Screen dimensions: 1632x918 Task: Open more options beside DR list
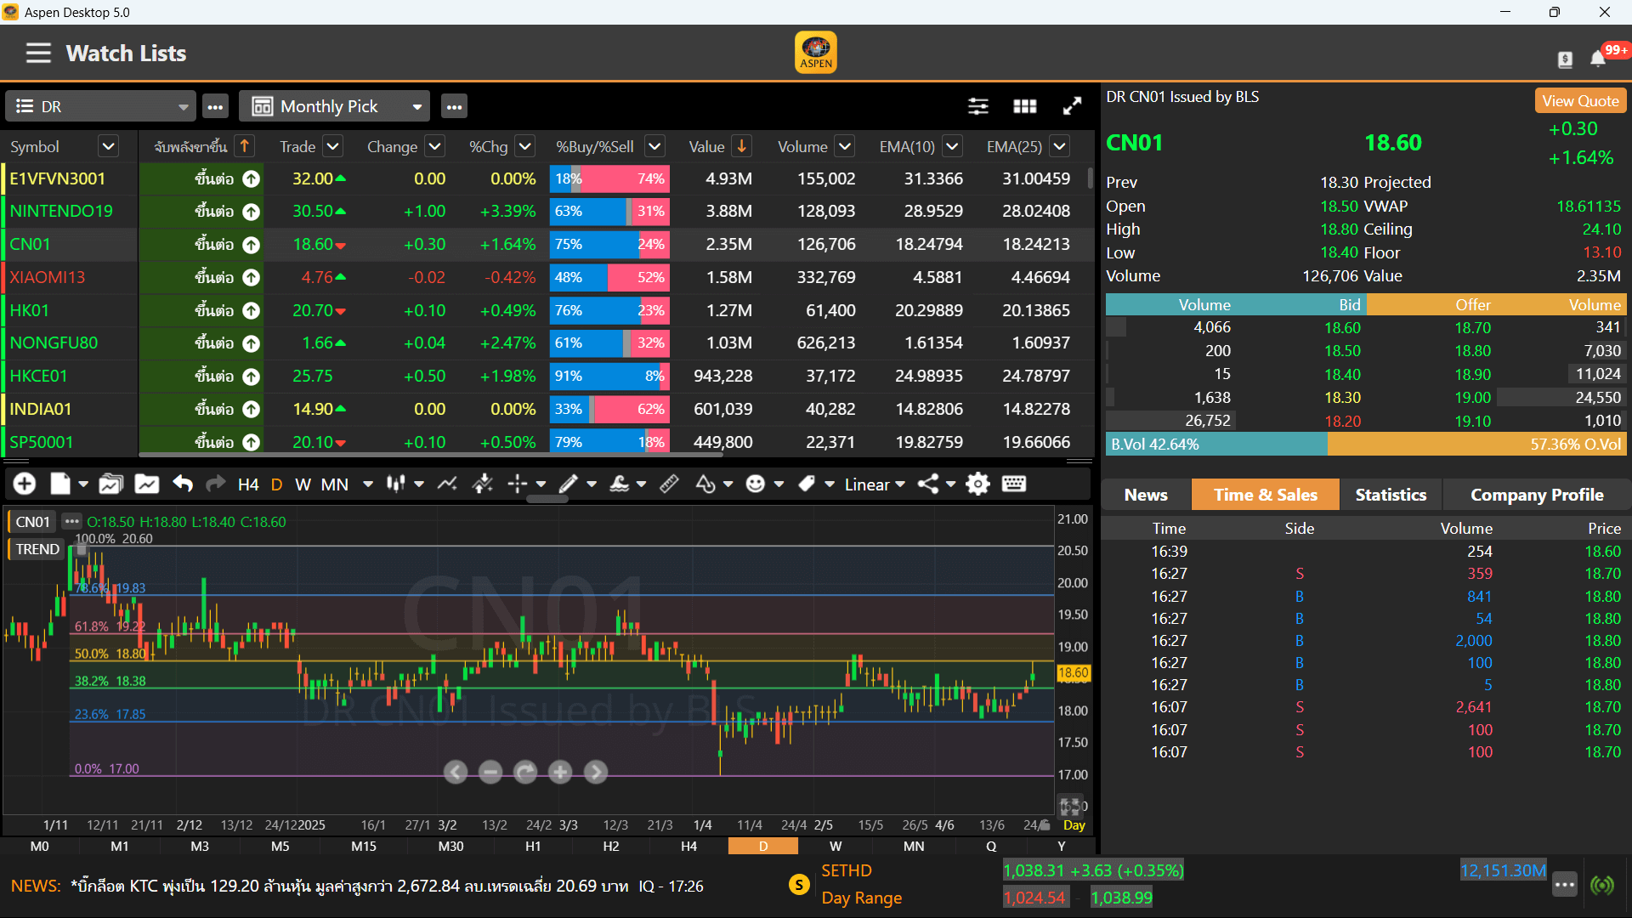coord(215,106)
